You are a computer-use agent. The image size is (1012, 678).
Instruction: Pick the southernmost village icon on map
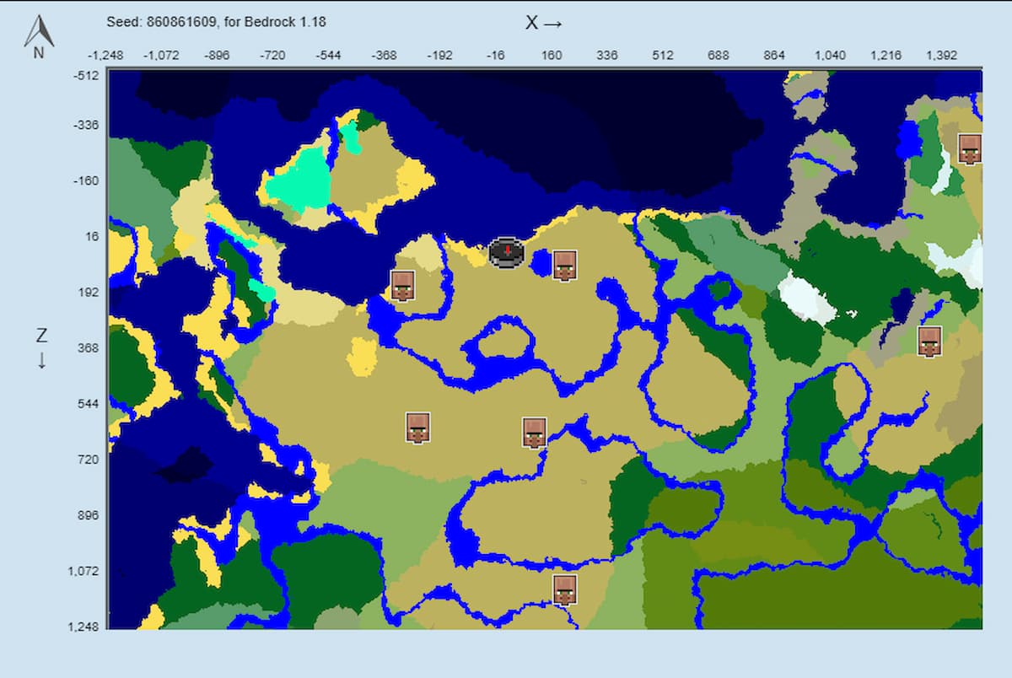click(x=564, y=589)
